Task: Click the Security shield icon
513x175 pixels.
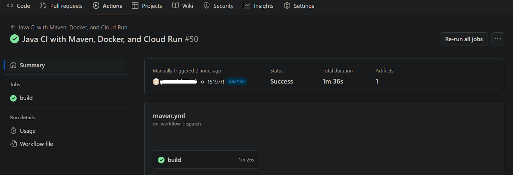Action: tap(206, 5)
